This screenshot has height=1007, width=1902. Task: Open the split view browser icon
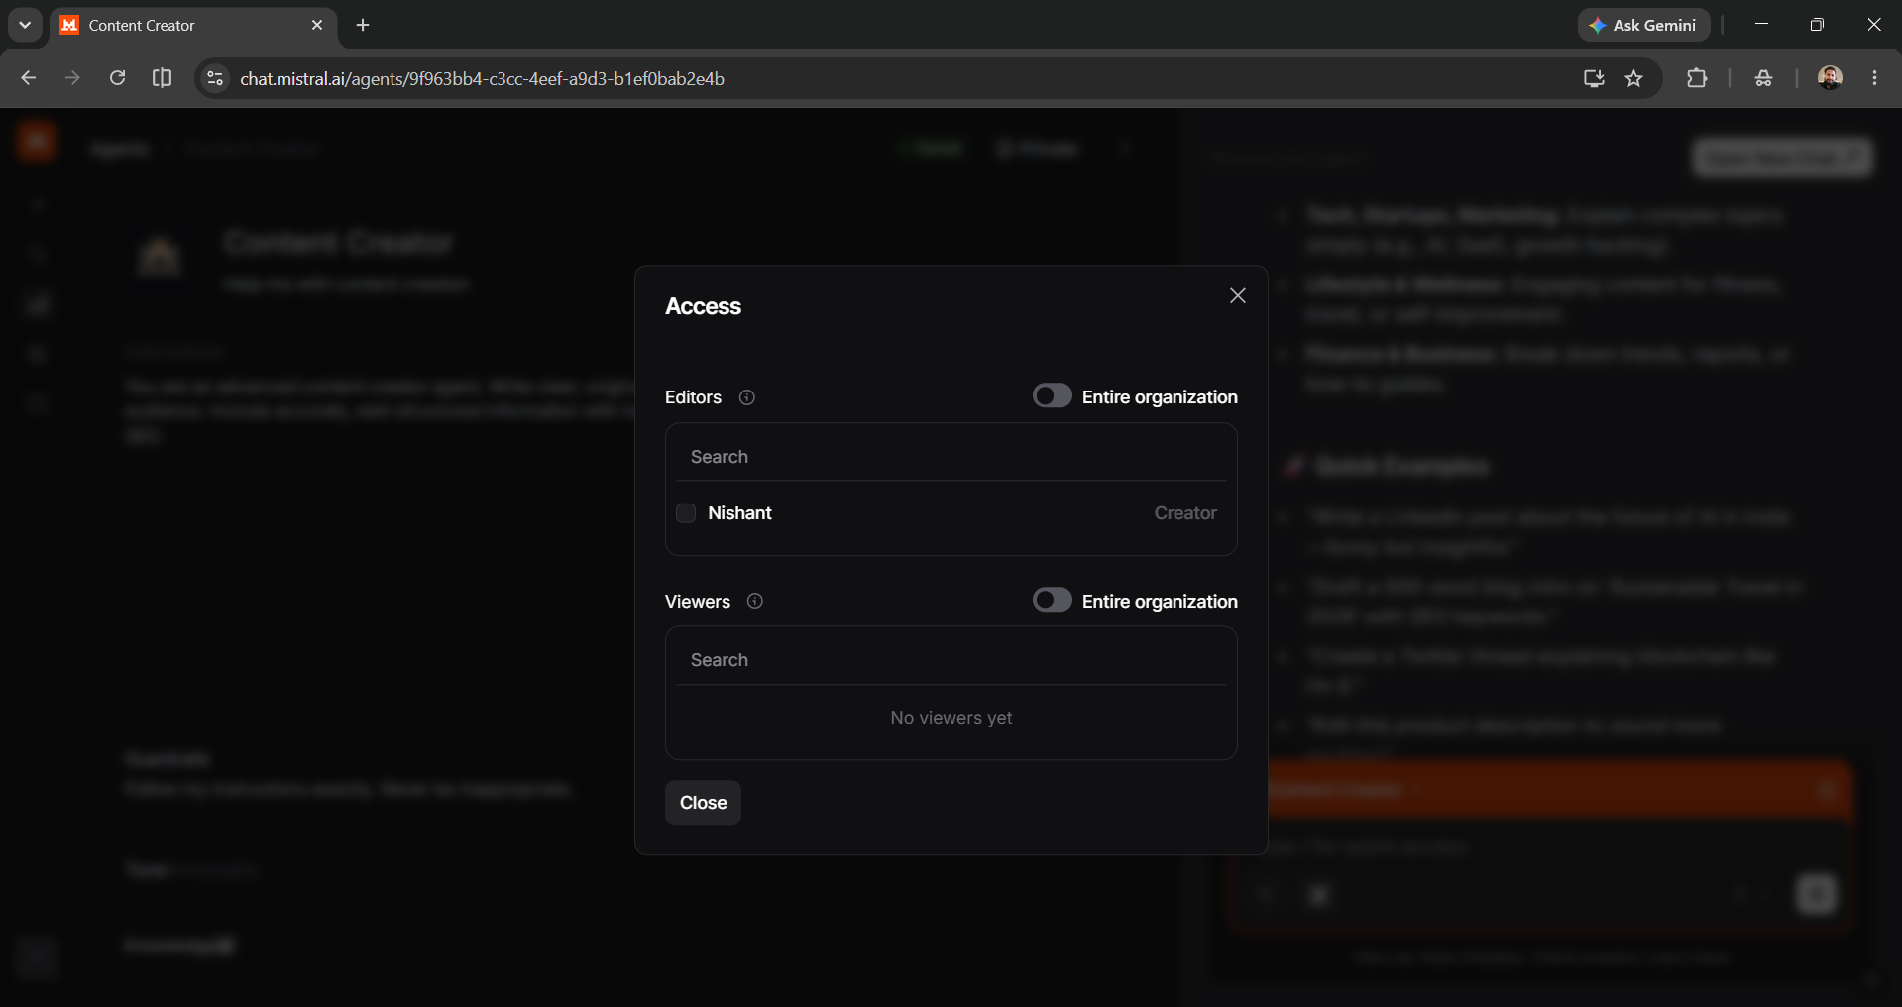[162, 78]
